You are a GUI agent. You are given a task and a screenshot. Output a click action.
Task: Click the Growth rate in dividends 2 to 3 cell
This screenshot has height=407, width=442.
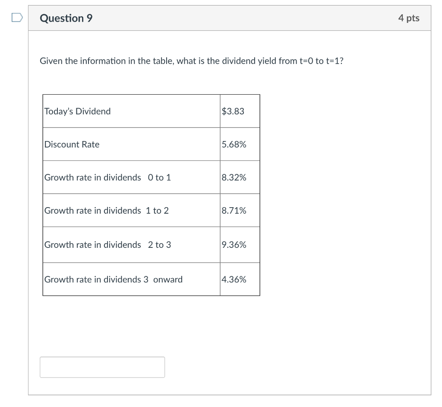(107, 245)
